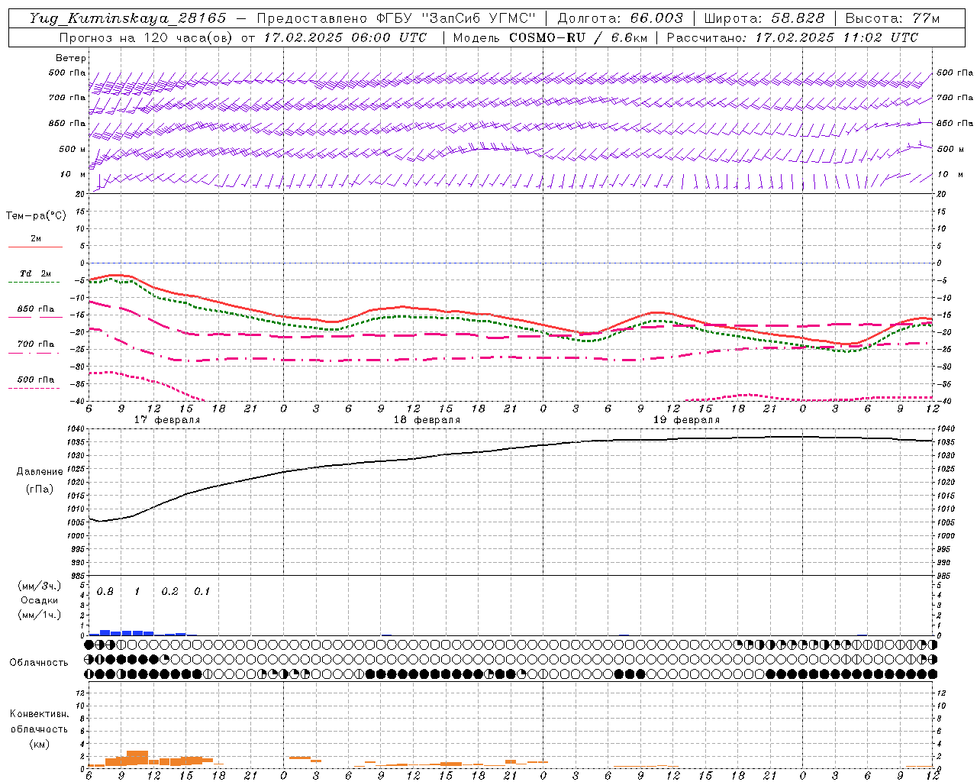Select the 17 февраля date label
Image resolution: width=977 pixels, height=782 pixels.
pos(167,420)
